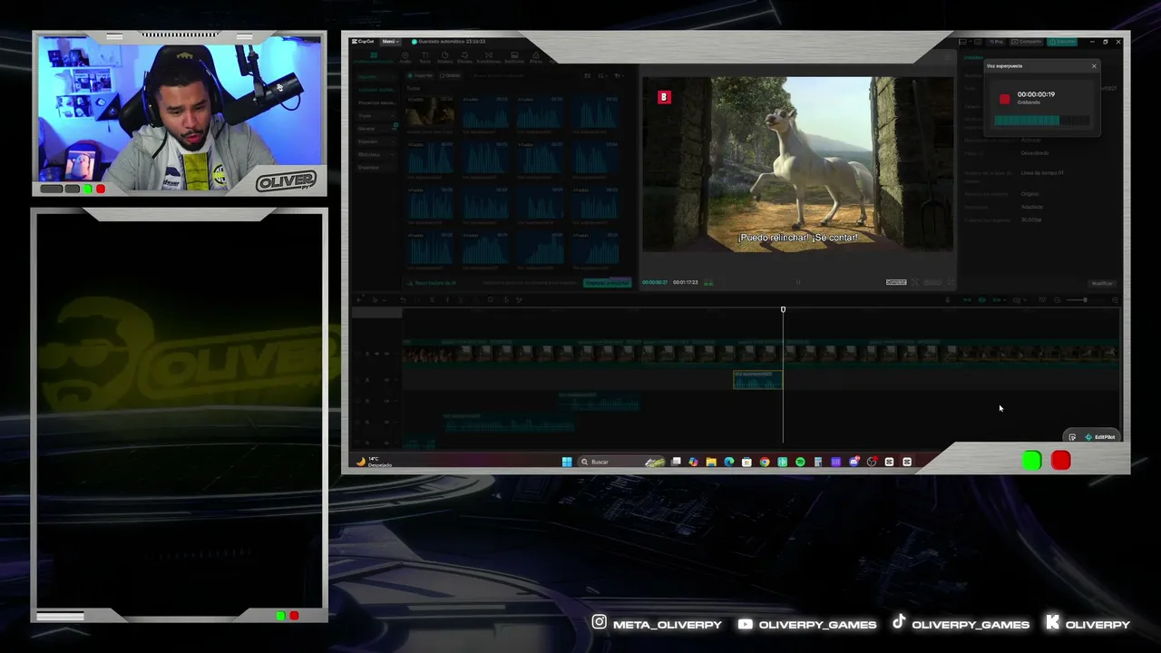Expand the Generar sidebar section
This screenshot has height=653, width=1161.
376,129
